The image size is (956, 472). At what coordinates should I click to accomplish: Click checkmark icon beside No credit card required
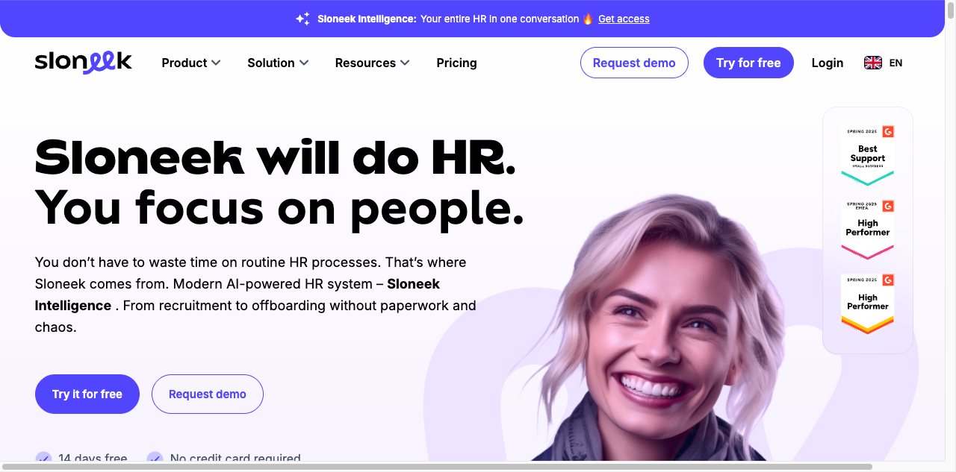(155, 458)
